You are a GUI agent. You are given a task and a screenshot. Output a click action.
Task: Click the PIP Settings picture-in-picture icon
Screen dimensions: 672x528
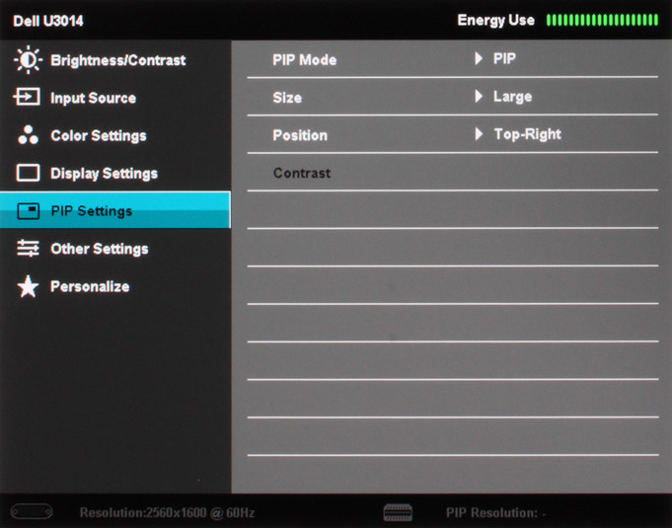28,211
